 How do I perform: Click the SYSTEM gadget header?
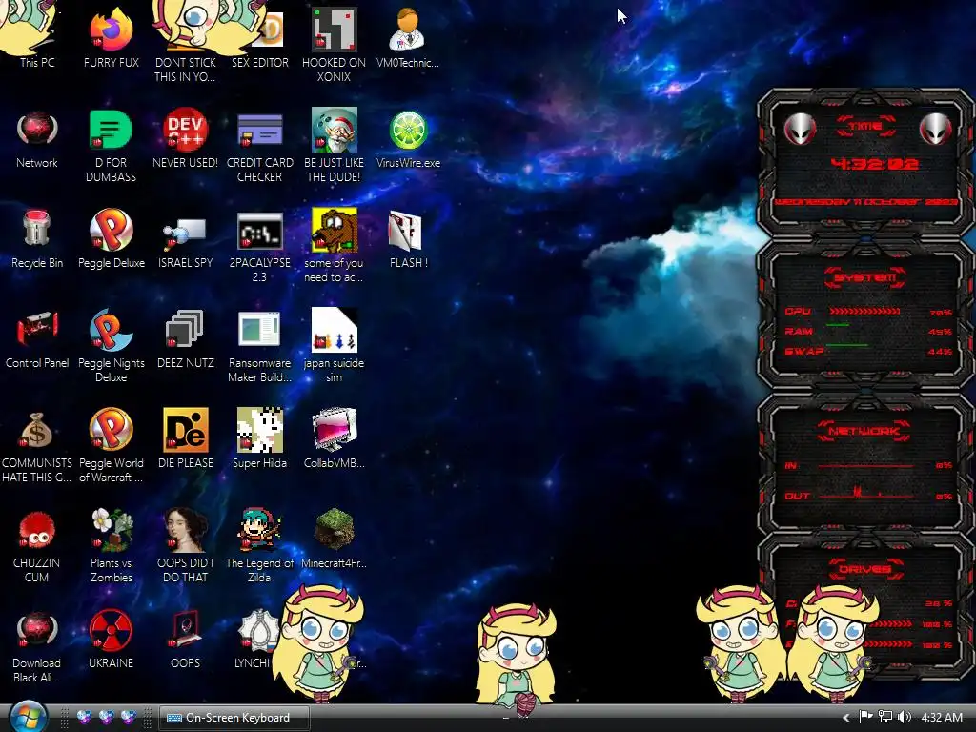click(865, 277)
